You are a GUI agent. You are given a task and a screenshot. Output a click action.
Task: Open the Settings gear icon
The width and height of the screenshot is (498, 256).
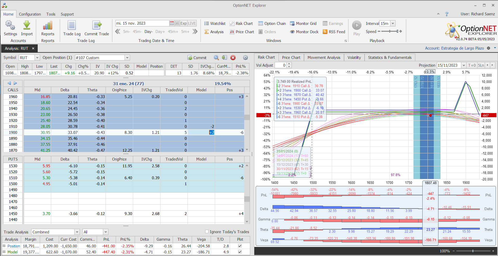coord(10,26)
